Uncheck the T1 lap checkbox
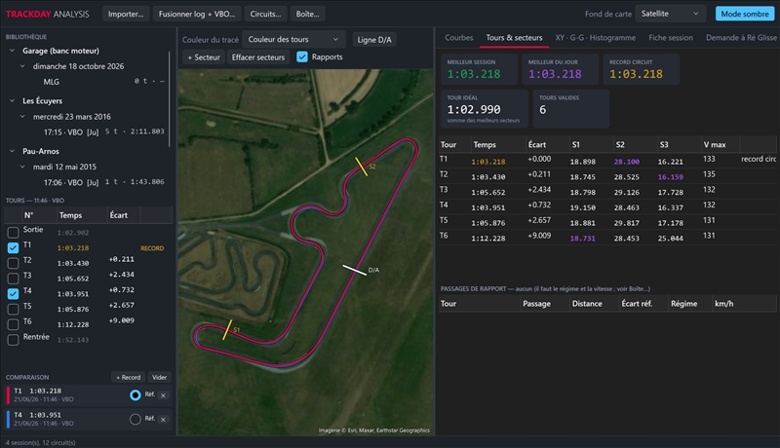Viewport: 780px width, 448px height. click(x=13, y=247)
